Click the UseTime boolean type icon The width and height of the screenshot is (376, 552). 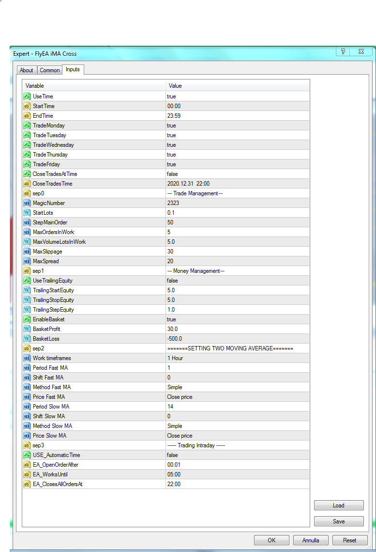[27, 96]
